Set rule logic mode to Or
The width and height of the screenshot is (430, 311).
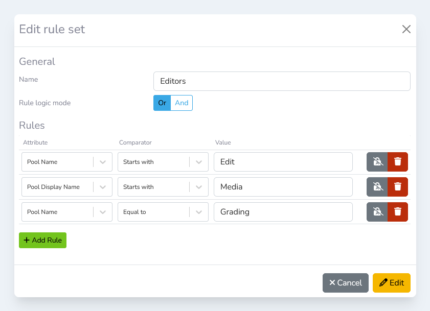pyautogui.click(x=162, y=103)
